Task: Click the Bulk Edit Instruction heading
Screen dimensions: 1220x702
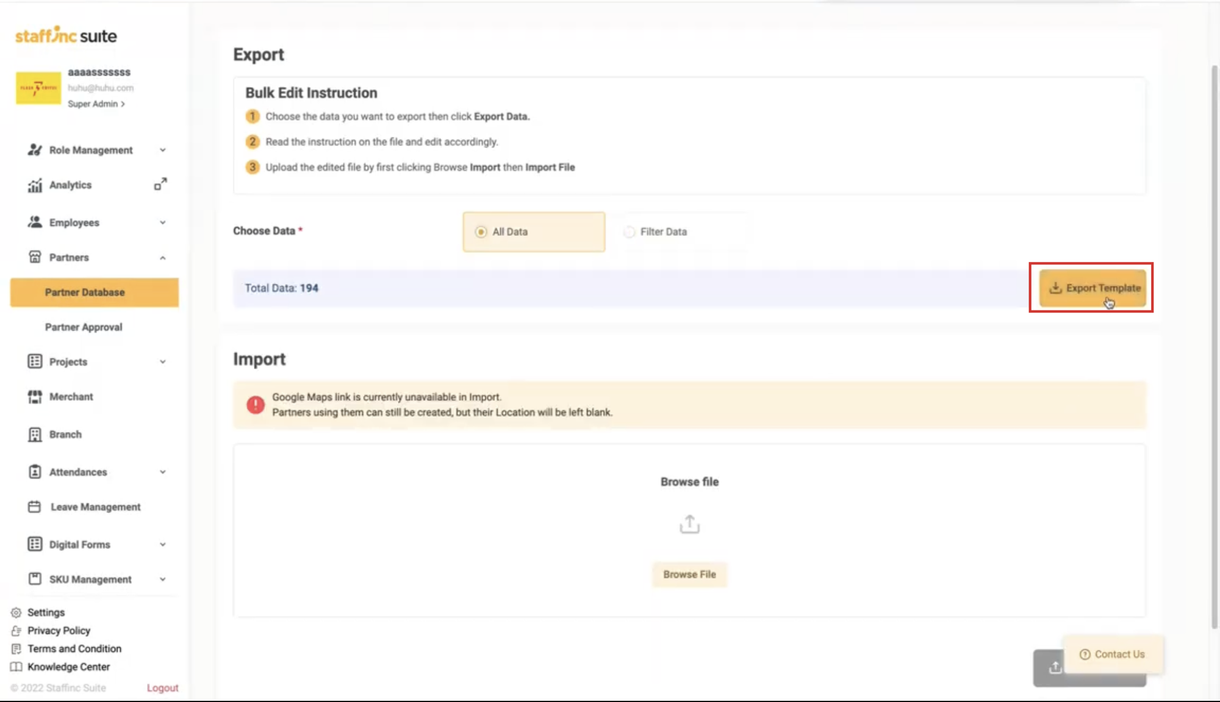Action: 311,93
